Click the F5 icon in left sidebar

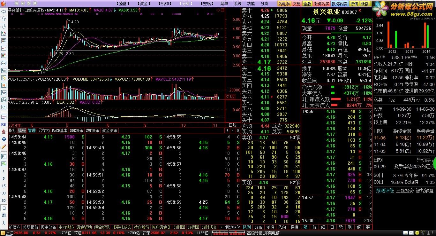click(x=4, y=157)
